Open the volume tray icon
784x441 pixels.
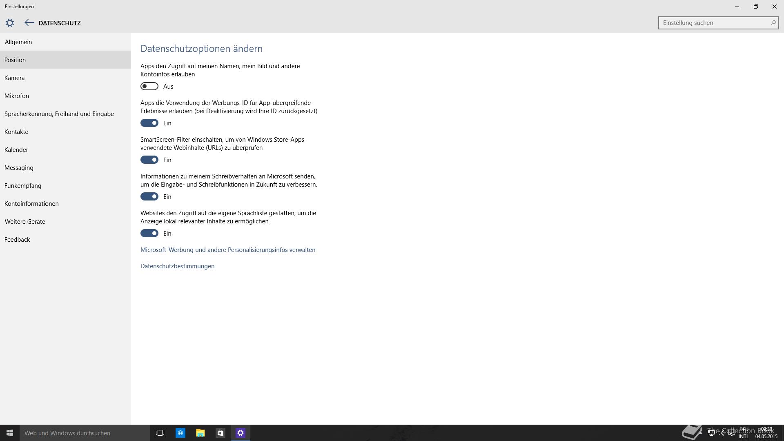[721, 433]
